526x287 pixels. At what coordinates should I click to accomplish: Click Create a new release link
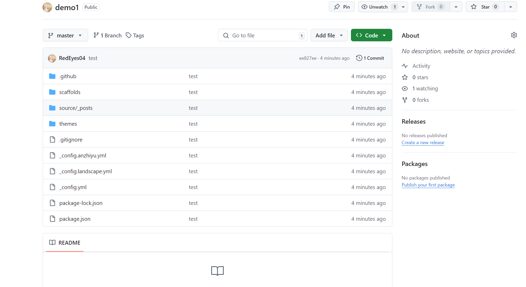click(423, 143)
